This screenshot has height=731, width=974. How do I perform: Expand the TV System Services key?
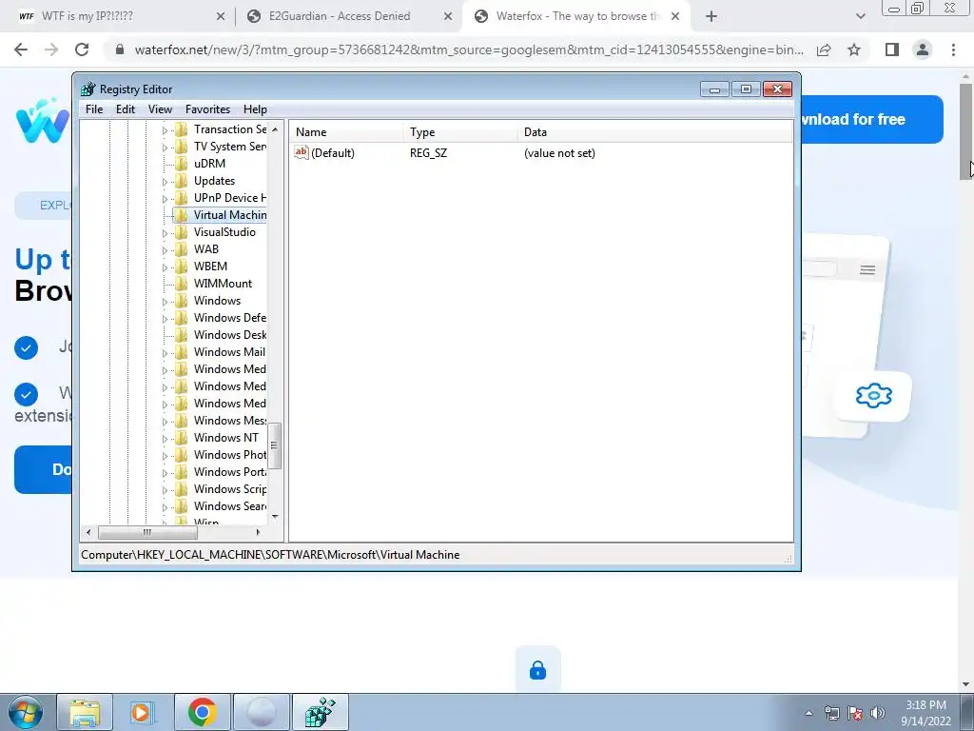click(x=165, y=148)
